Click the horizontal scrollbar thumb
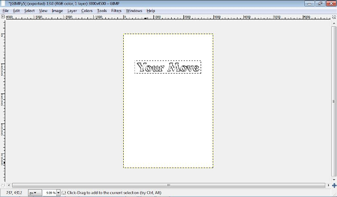This screenshot has width=337, height=197. [x=168, y=185]
